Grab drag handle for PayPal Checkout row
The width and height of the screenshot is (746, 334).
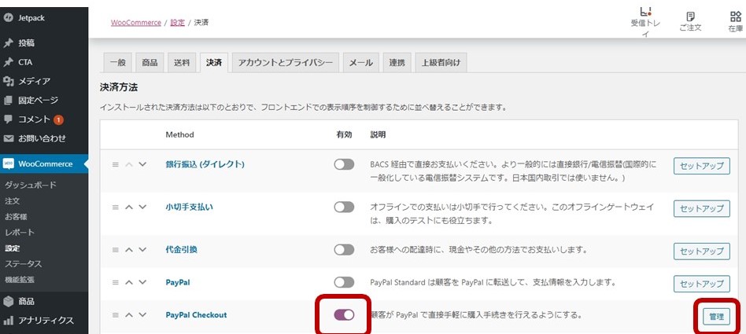pyautogui.click(x=115, y=315)
